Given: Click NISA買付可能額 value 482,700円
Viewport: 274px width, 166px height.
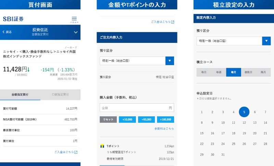Looking at the screenshot, I should pyautogui.click(x=71, y=119).
